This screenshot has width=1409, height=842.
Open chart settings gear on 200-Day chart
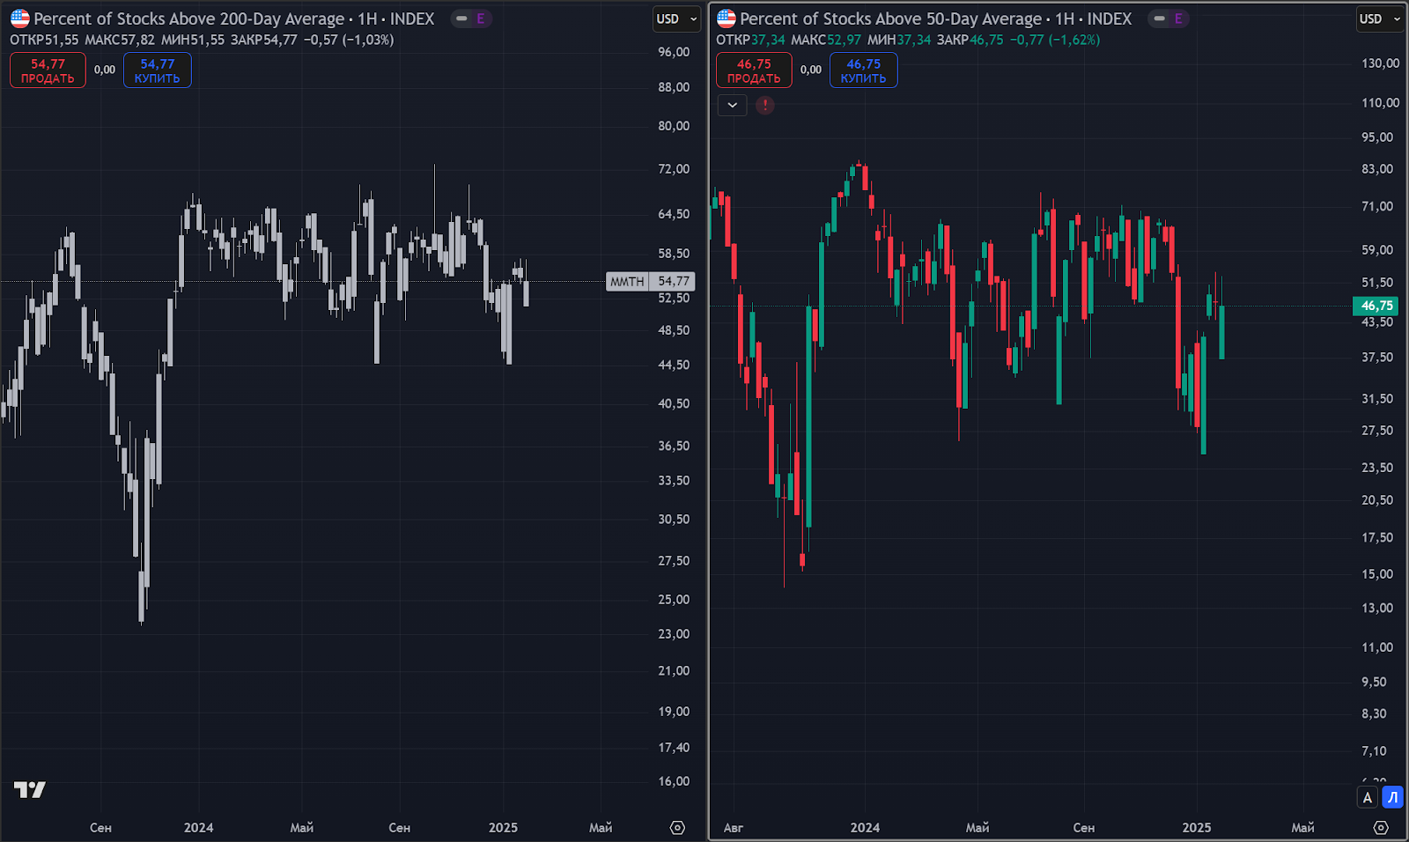coord(677,827)
